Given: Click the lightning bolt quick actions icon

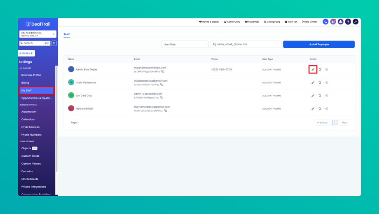Looking at the screenshot, I should coord(54,43).
